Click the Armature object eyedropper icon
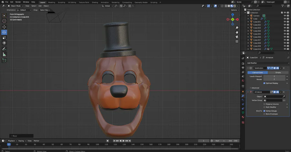291x152 pixels. [x=284, y=96]
